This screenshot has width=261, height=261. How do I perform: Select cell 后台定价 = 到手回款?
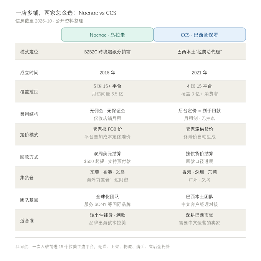click(200, 111)
